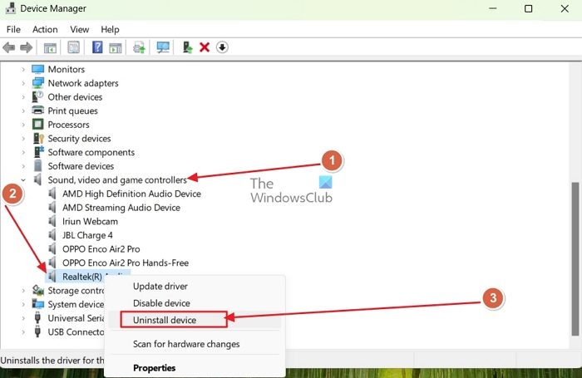582x378 pixels.
Task: Click the Security devices key icon
Action: click(x=38, y=139)
